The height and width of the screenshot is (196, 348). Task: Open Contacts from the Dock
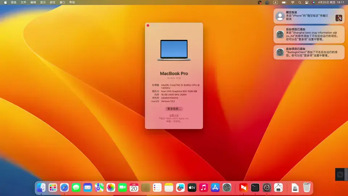146,188
